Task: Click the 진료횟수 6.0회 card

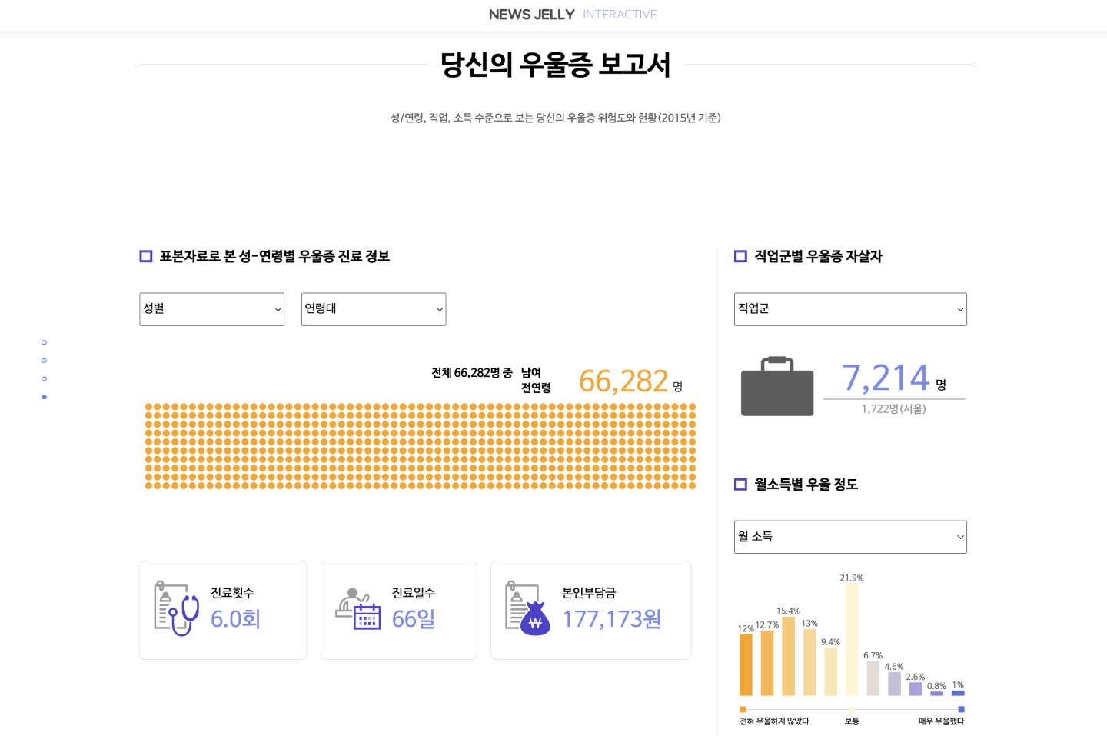Action: (x=223, y=610)
